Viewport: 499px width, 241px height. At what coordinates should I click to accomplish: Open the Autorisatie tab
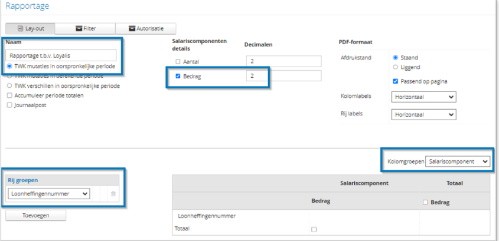145,28
